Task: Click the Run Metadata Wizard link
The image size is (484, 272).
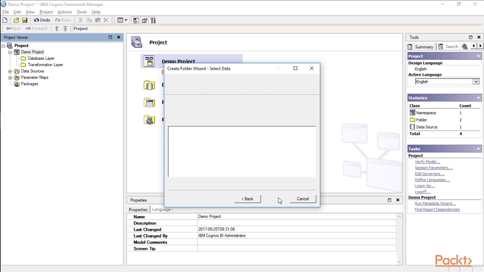Action: [436, 204]
